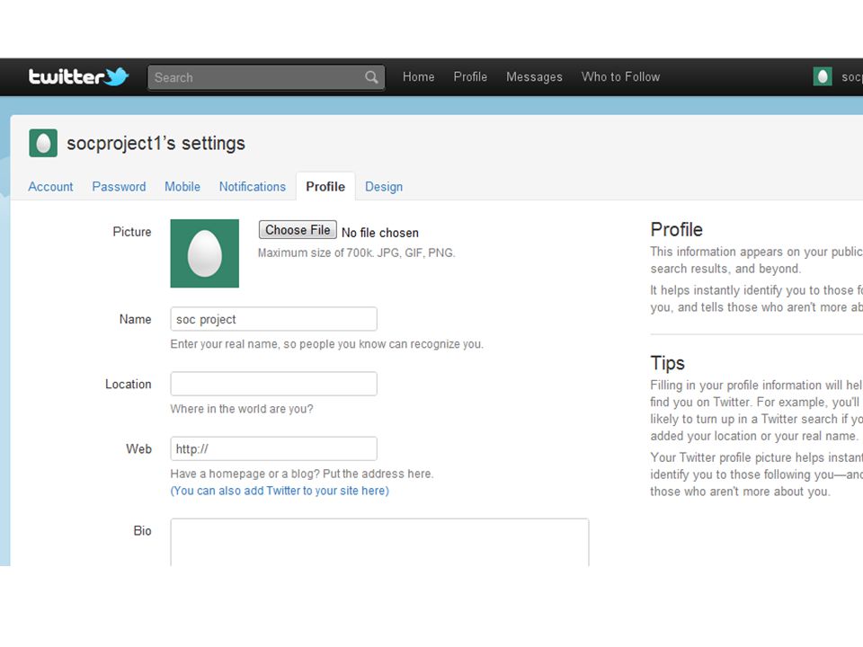Image resolution: width=863 pixels, height=647 pixels.
Task: Click the 'Bio' field label
Action: click(x=142, y=531)
